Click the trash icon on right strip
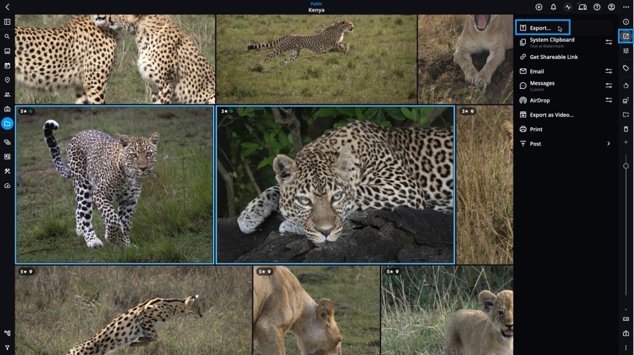 tap(626, 129)
